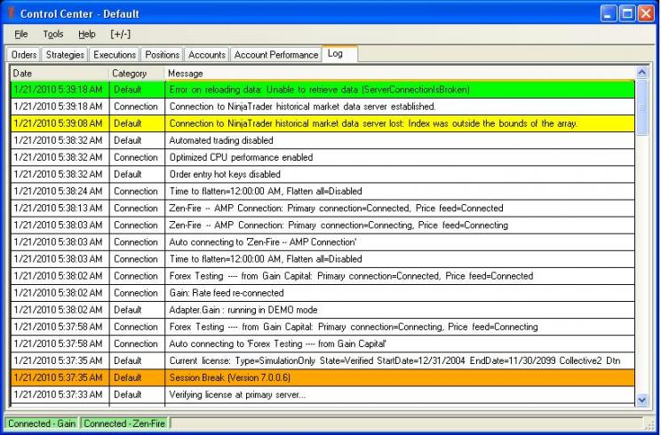Click the Connection category in the 'Optimized CPU' row
This screenshot has width=661, height=435.
(136, 157)
